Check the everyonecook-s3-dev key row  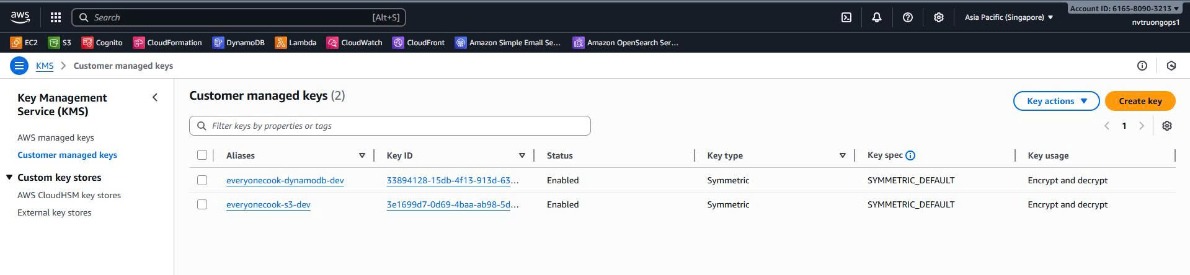pyautogui.click(x=202, y=204)
